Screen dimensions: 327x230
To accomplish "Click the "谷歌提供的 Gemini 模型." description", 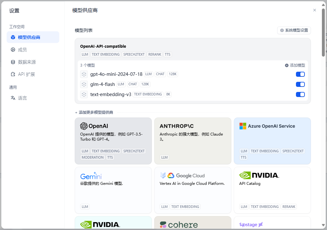I will pos(102,184).
